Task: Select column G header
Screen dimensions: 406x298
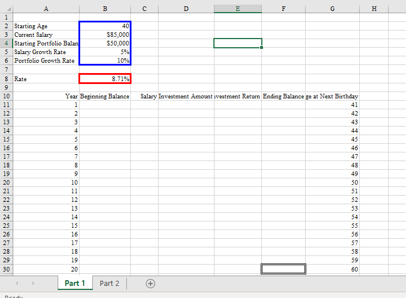Action: [x=332, y=9]
